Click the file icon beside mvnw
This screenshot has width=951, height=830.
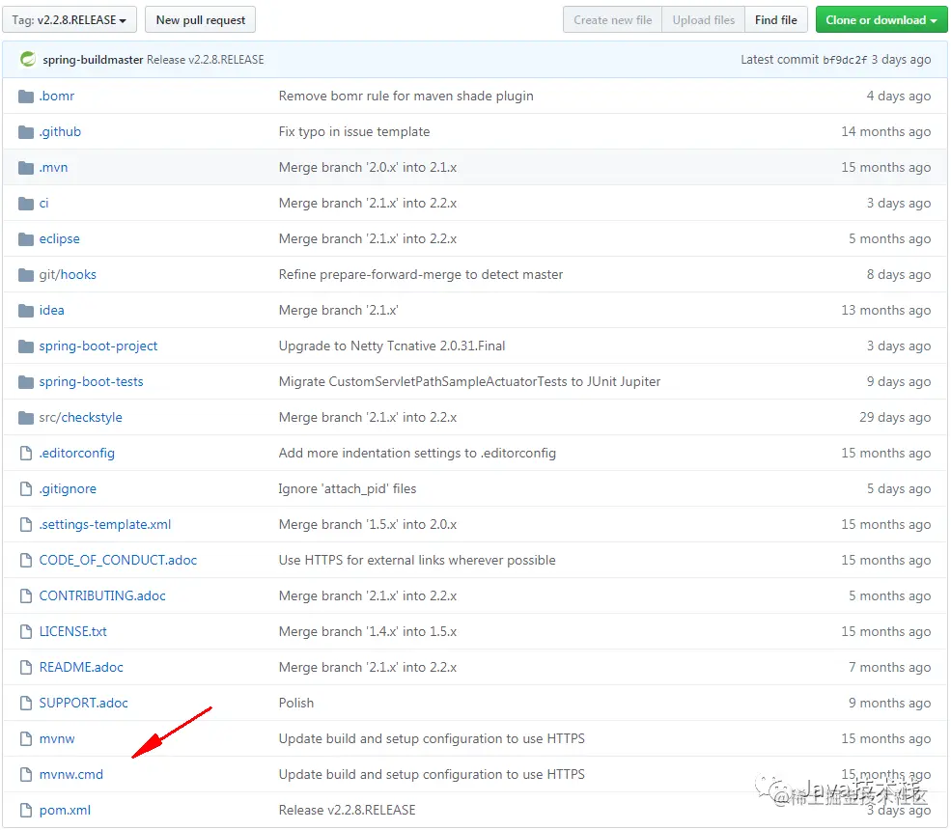click(x=26, y=739)
